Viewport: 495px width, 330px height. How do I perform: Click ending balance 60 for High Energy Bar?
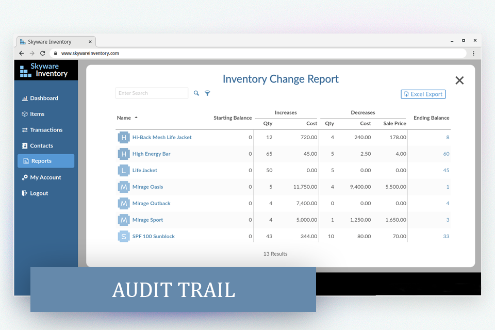coord(446,154)
